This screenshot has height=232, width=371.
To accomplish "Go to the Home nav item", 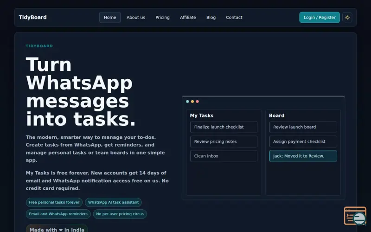I will tap(110, 17).
